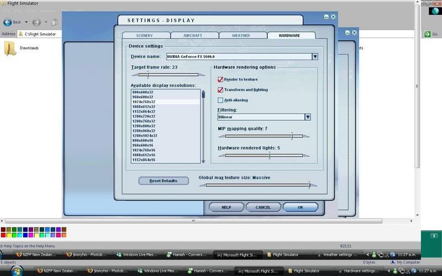Click the Reset Defaults button
The image size is (442, 276).
click(x=164, y=181)
